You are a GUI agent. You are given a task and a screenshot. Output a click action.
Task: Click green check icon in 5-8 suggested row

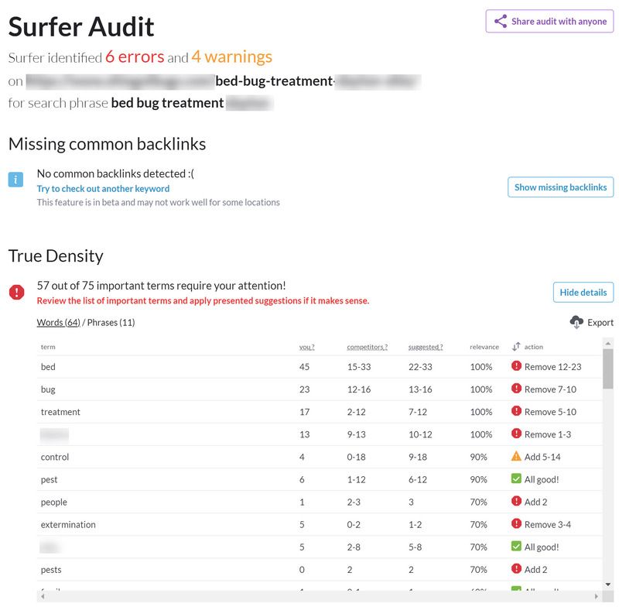[x=516, y=546]
